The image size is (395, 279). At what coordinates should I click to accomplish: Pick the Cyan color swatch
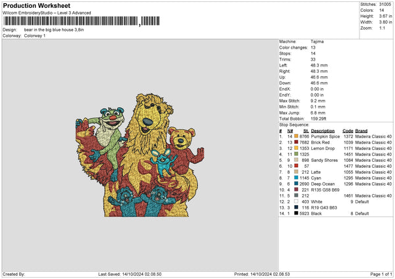(296, 178)
